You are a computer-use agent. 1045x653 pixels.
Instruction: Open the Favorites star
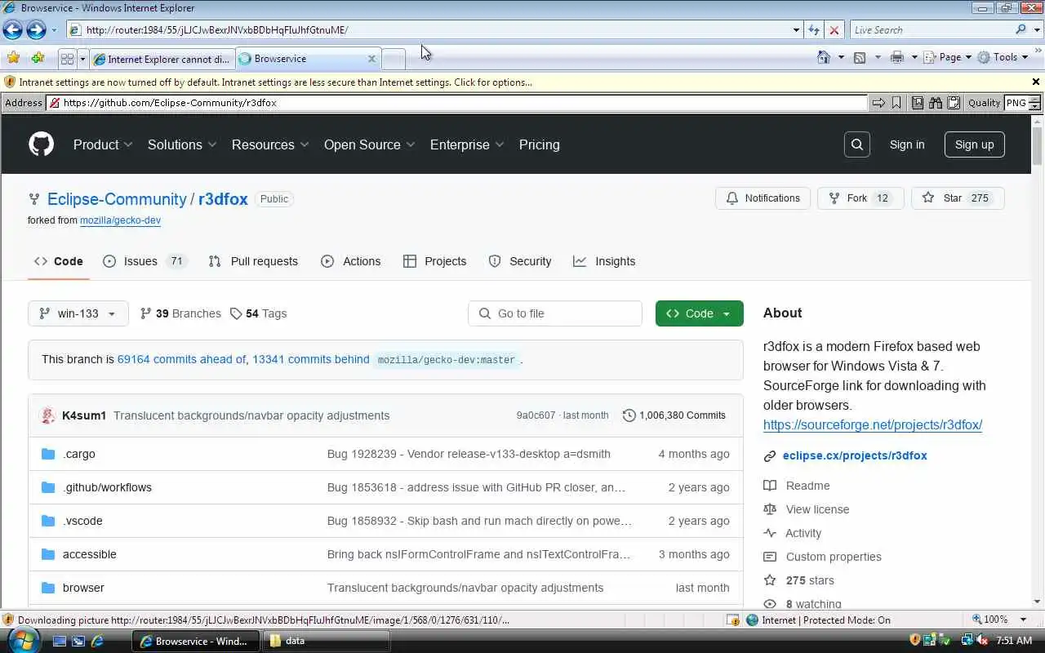tap(13, 58)
